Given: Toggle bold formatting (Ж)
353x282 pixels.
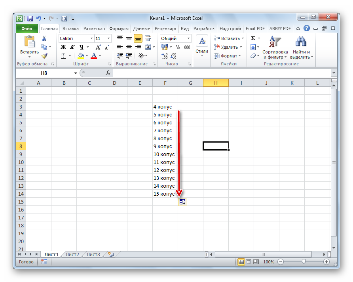Looking at the screenshot, I should [x=63, y=47].
